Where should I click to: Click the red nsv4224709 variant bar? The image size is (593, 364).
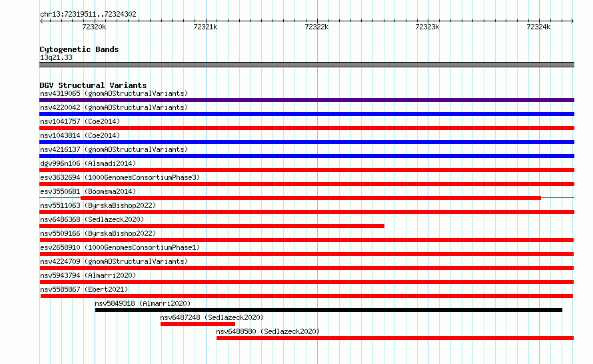[x=306, y=268]
